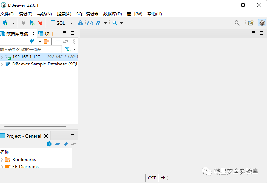Image resolution: width=267 pixels, height=183 pixels.
Task: Open the perspective chooser icon
Action: [x=251, y=23]
